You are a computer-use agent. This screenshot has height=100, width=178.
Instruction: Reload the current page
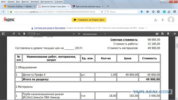[102, 12]
